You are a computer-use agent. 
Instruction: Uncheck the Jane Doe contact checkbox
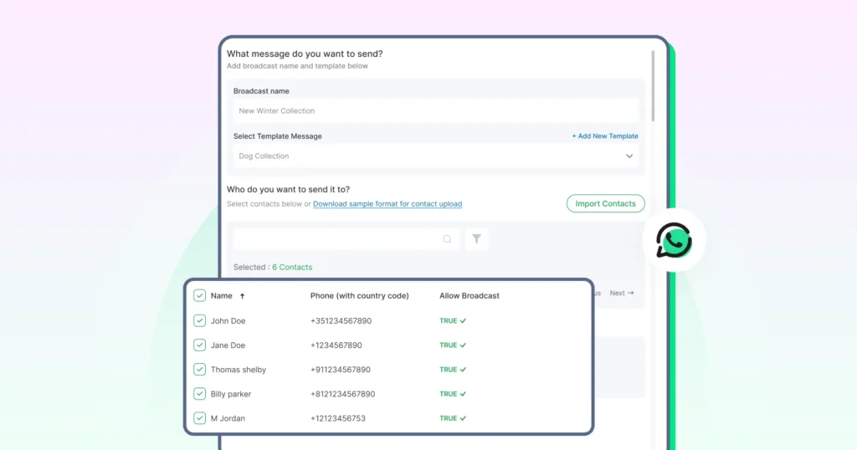click(x=199, y=345)
